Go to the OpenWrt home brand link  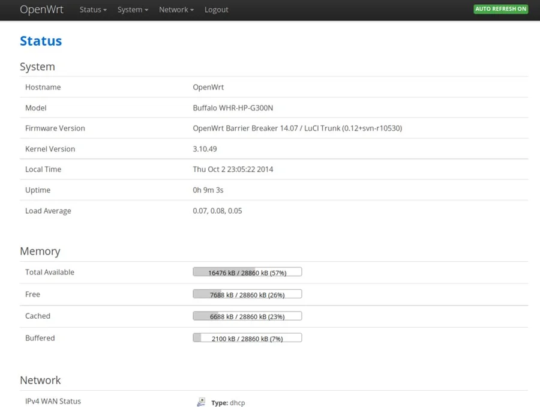tap(41, 10)
